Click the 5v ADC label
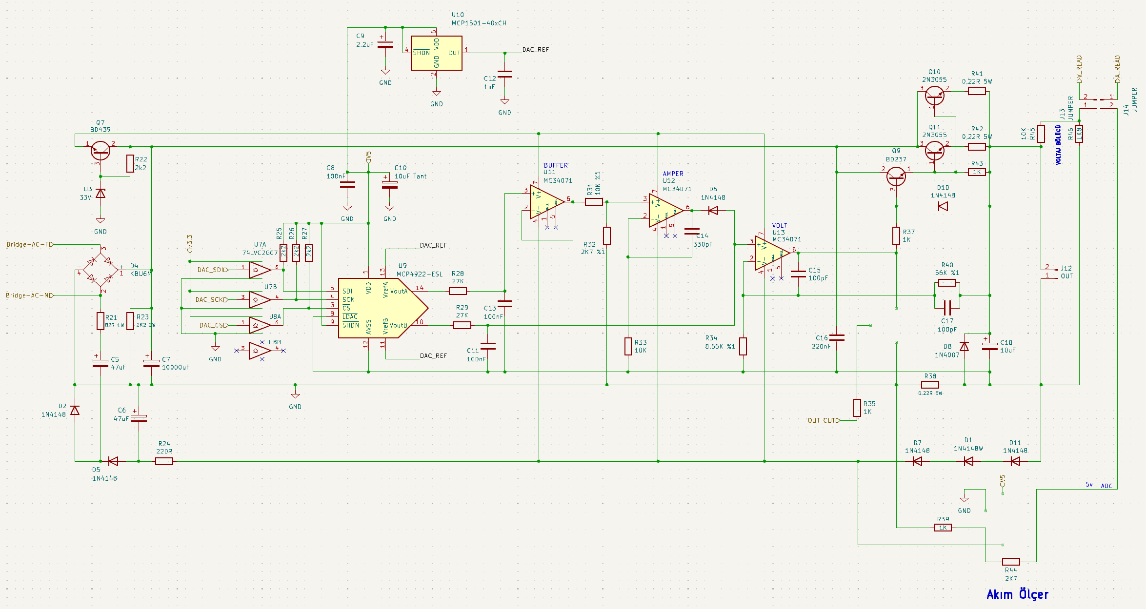The height and width of the screenshot is (609, 1146). (1099, 485)
